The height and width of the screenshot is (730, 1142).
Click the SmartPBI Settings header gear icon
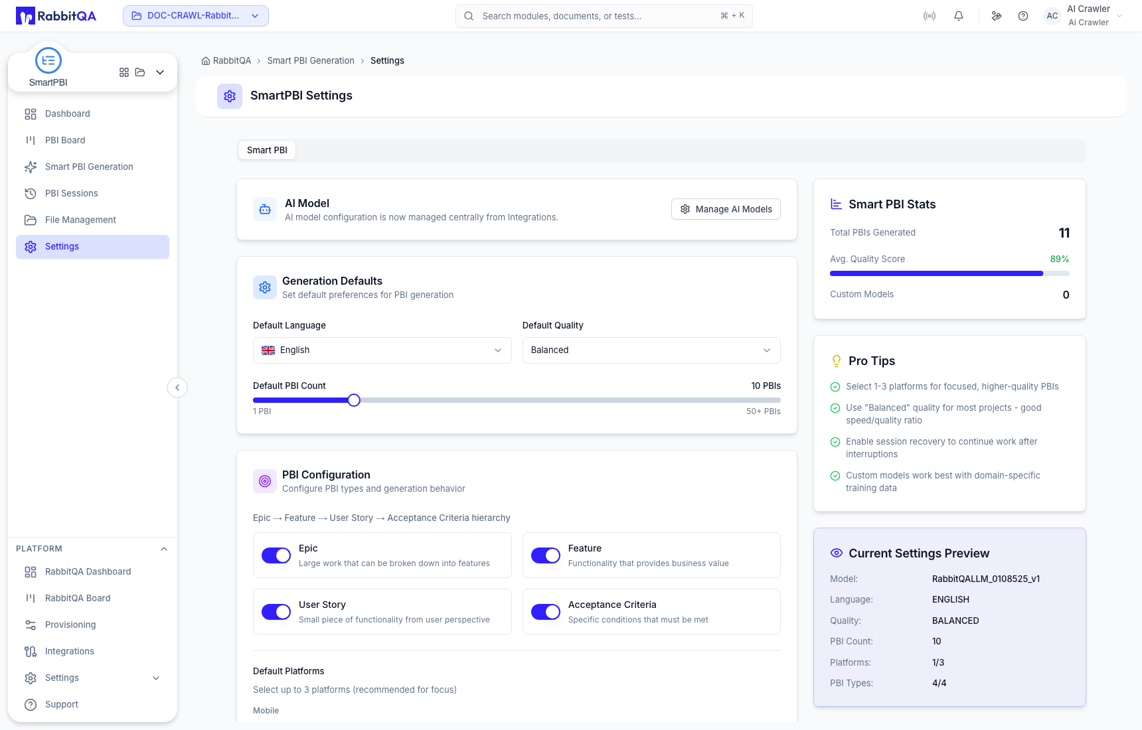pyautogui.click(x=230, y=96)
